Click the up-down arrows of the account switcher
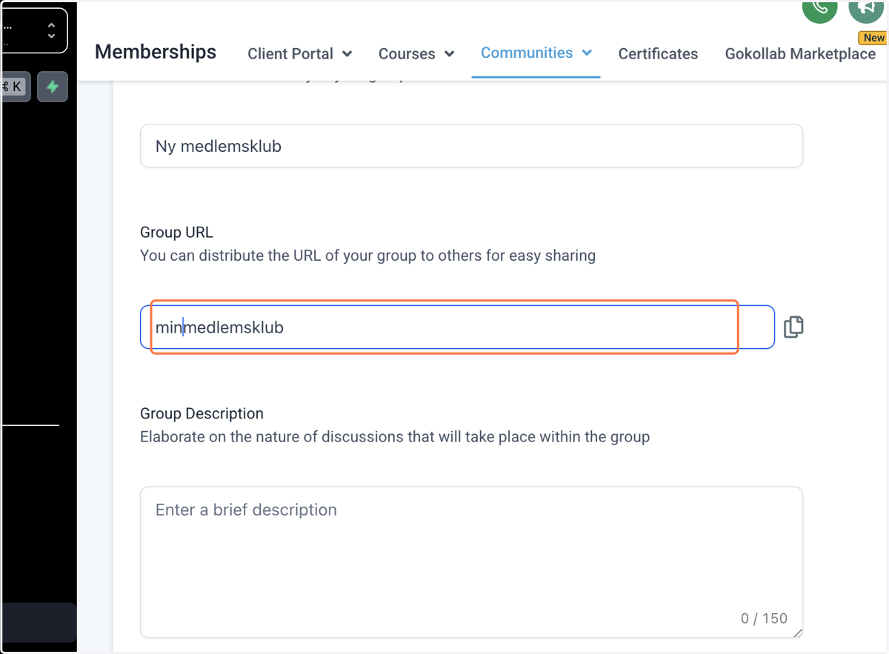 51,30
